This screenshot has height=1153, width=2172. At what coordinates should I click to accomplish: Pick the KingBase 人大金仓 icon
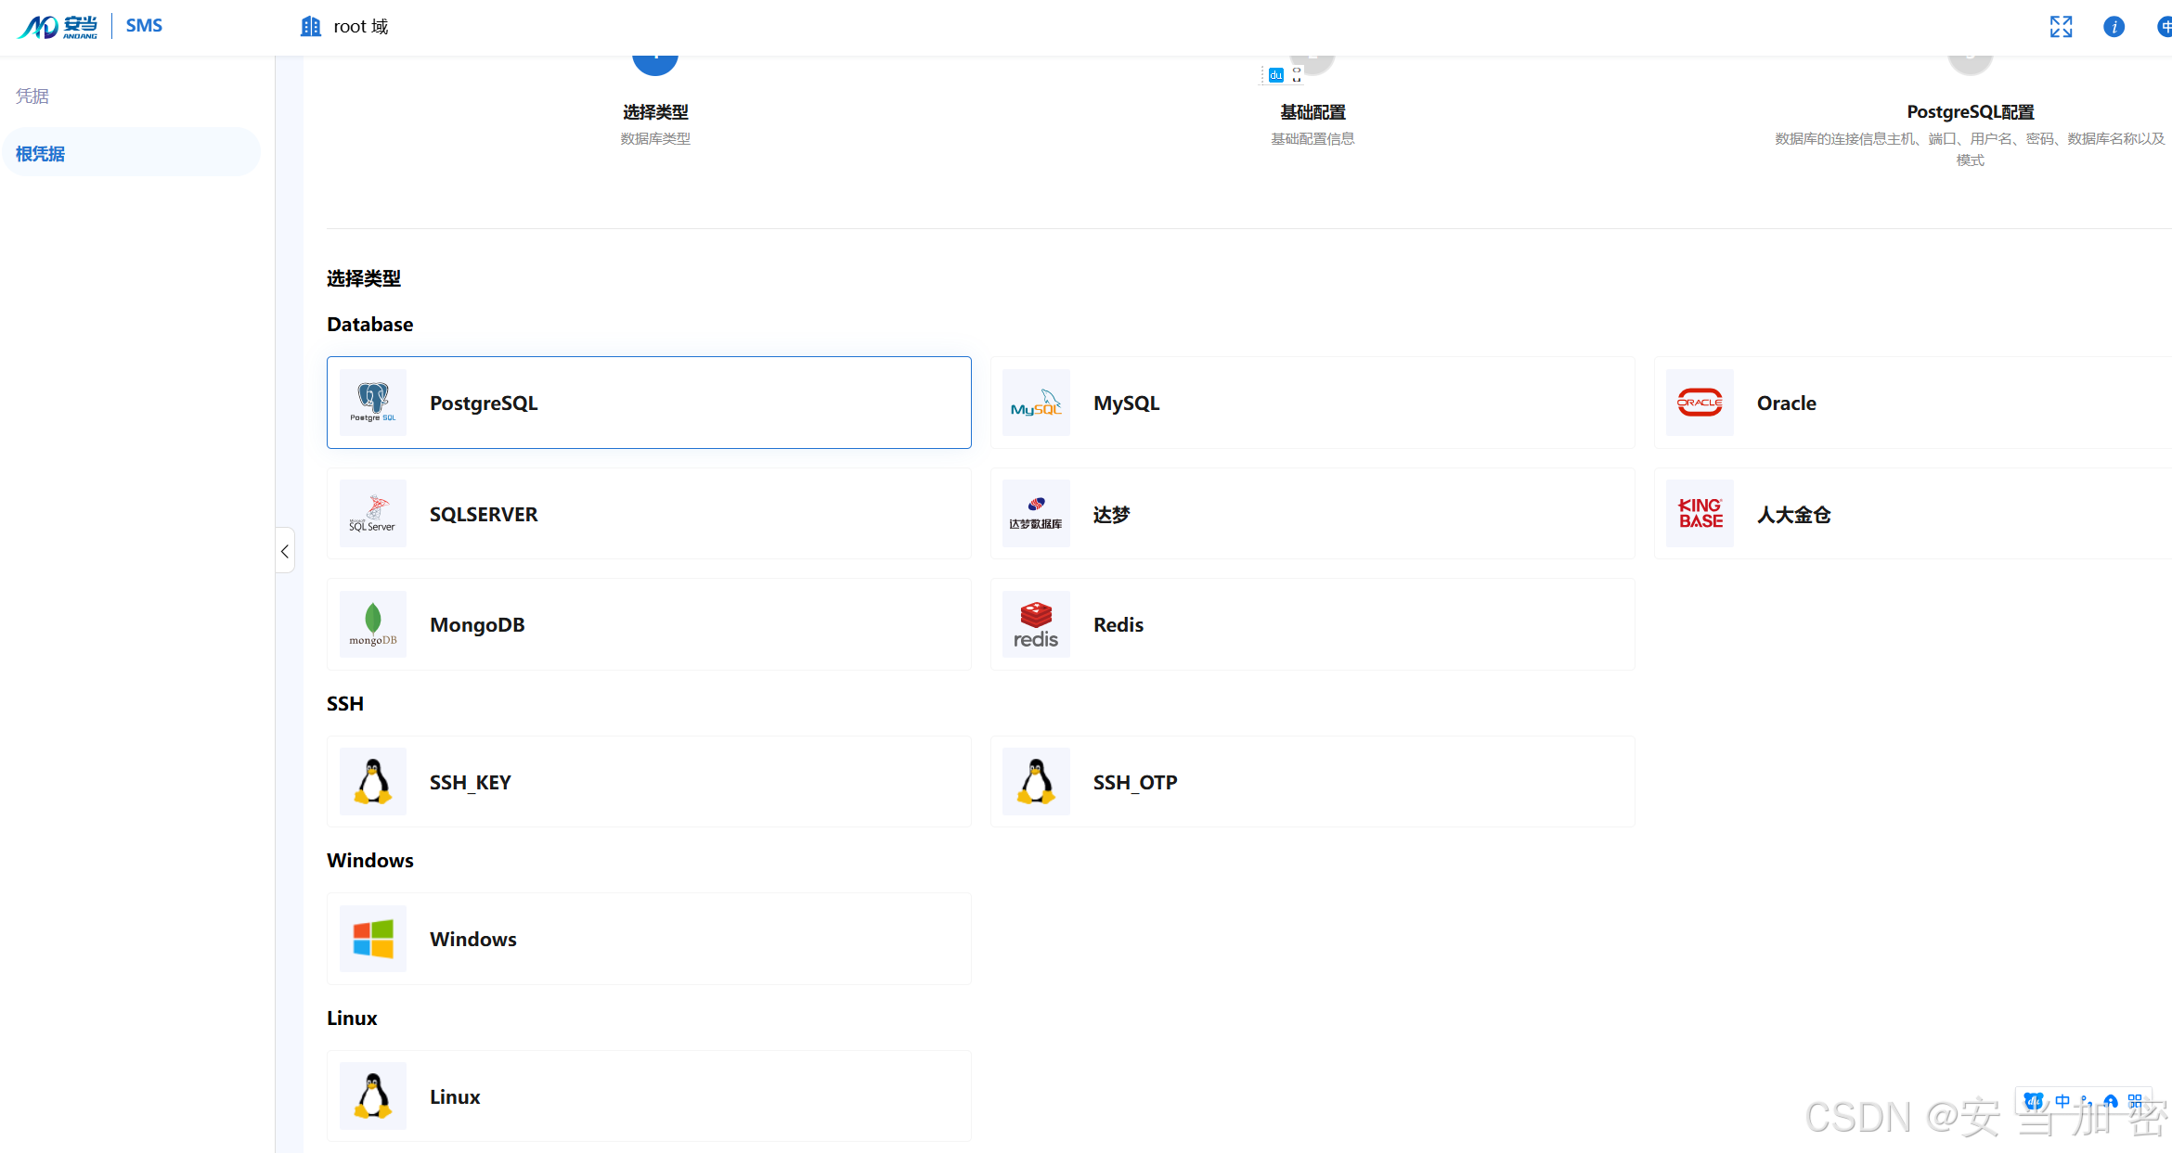pos(1700,514)
